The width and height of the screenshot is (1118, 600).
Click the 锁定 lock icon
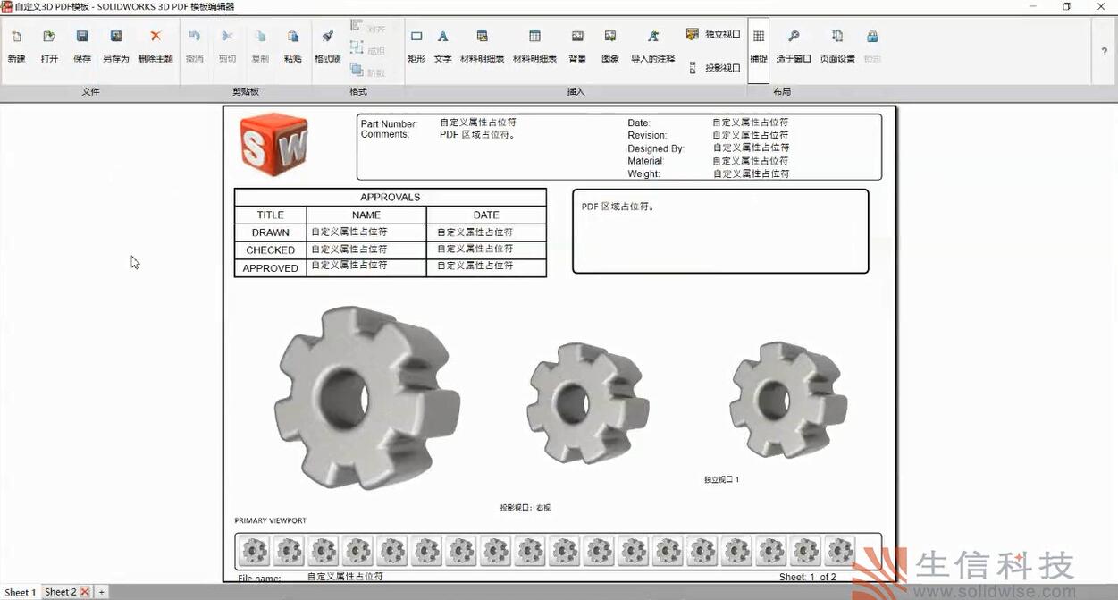point(872,37)
